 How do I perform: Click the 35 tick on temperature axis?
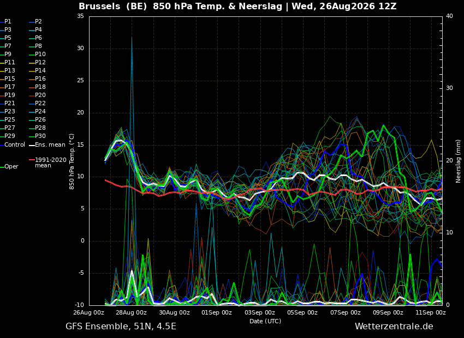(80, 16)
